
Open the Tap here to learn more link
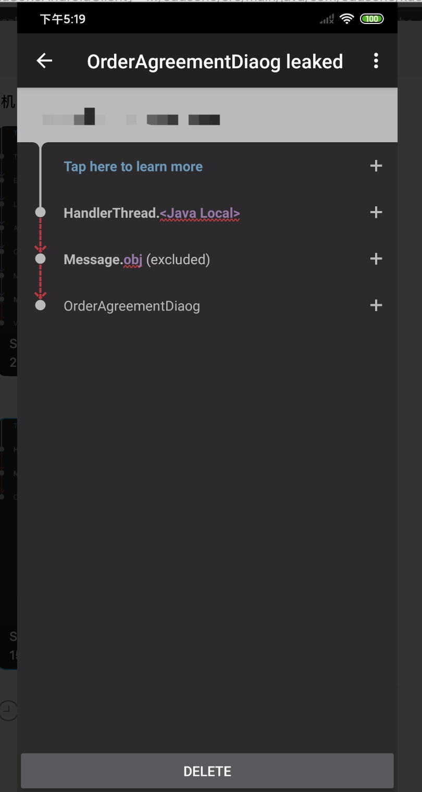coord(133,167)
